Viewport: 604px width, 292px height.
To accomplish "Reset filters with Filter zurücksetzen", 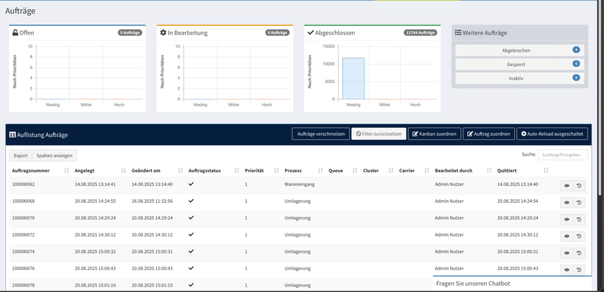I will click(x=377, y=134).
